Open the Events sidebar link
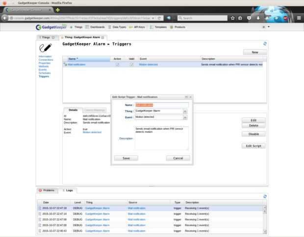The image size is (304, 237). click(x=43, y=70)
